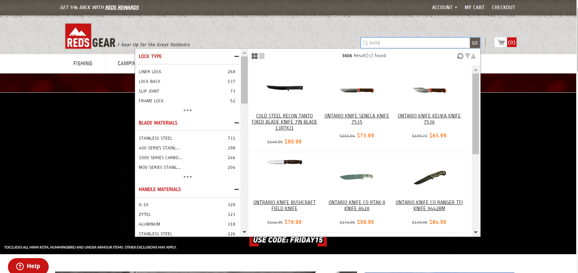Filter by Liner Lock type
This screenshot has width=578, height=273.
click(x=150, y=72)
